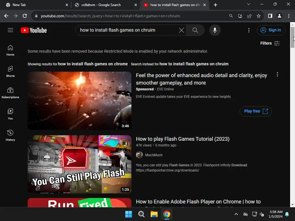Clear the YouTube search query with X
Image resolution: width=295 pixels, height=221 pixels.
181,30
